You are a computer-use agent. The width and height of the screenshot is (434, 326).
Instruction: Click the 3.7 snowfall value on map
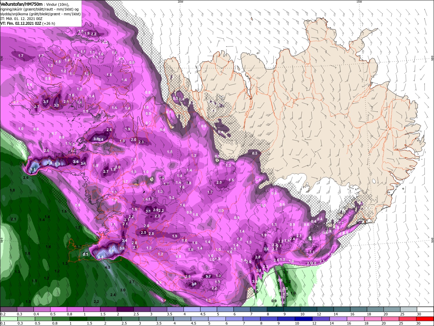coord(209,276)
